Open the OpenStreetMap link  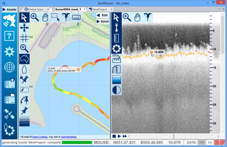pos(69,137)
